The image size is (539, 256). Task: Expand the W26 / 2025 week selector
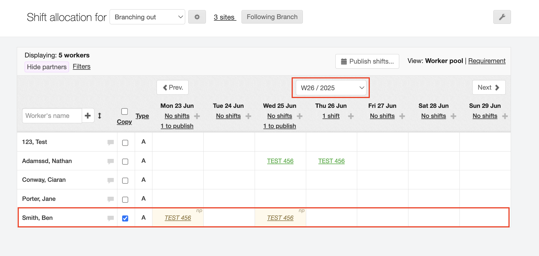click(331, 88)
